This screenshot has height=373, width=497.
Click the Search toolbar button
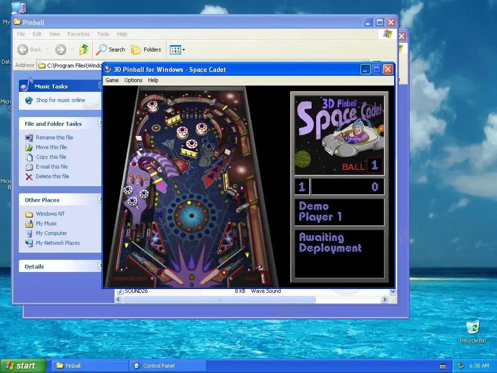click(x=110, y=50)
